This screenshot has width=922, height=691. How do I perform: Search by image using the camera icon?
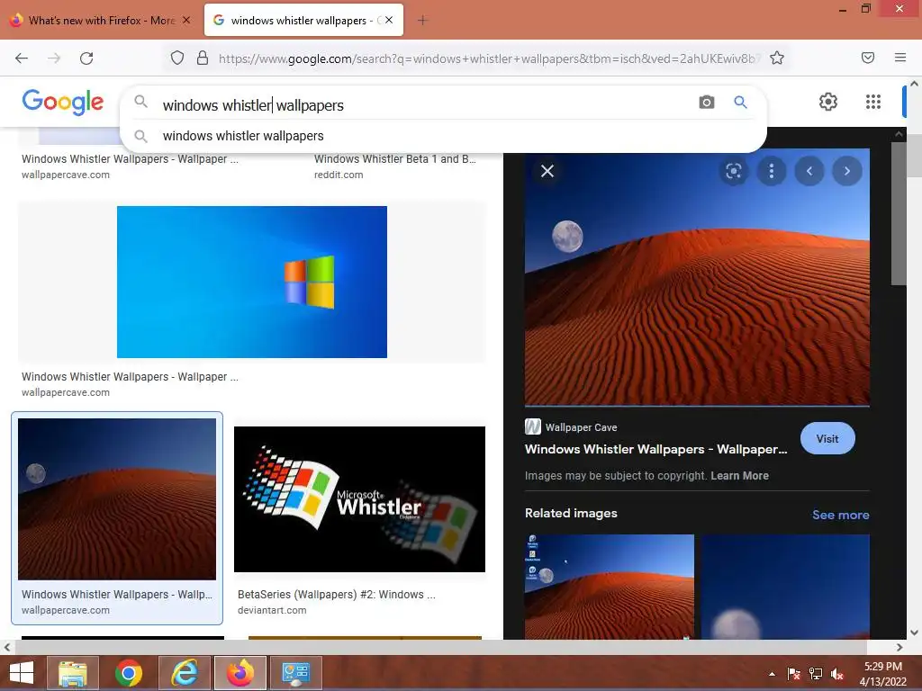click(707, 103)
